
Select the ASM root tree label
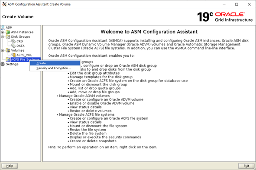point(9,27)
